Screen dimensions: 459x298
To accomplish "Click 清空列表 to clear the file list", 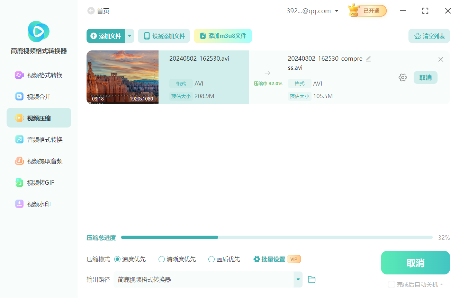I will pyautogui.click(x=429, y=36).
